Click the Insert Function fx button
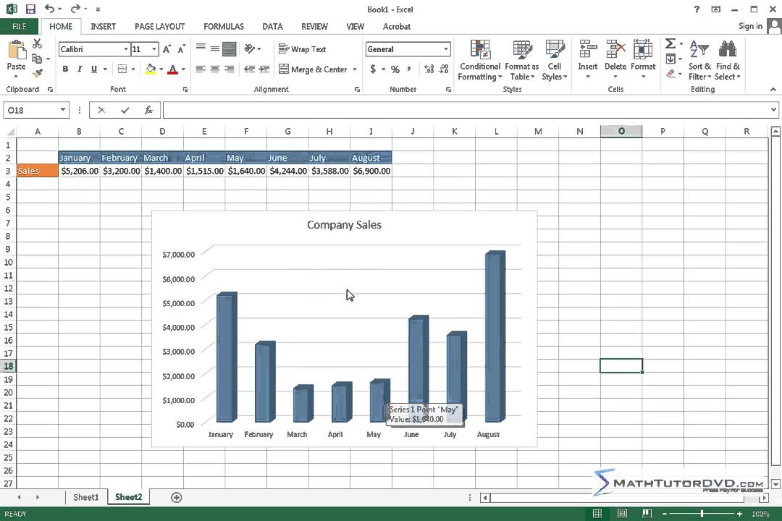The image size is (782, 521). (148, 110)
